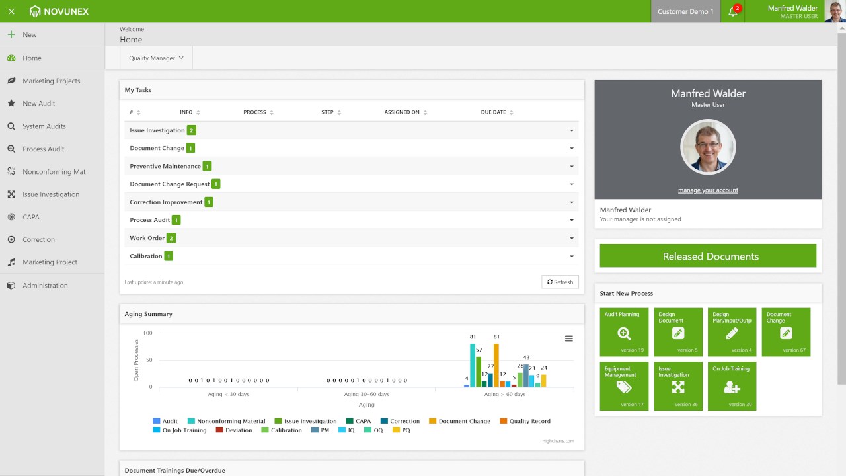Click the Audit Planning magnifier tile icon
Screen dimensions: 846x476
[624, 334]
